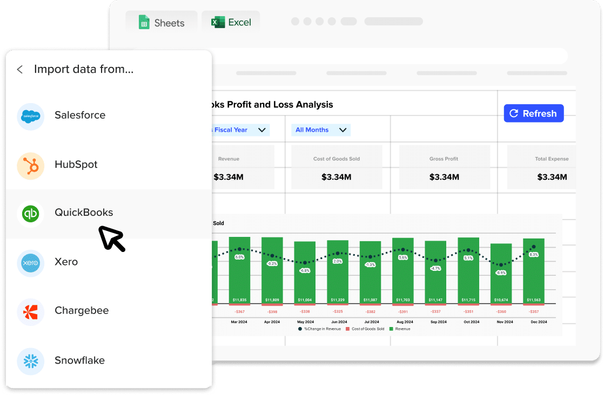Image resolution: width=604 pixels, height=395 pixels.
Task: Select the HubSpot logo icon
Action: 30,166
